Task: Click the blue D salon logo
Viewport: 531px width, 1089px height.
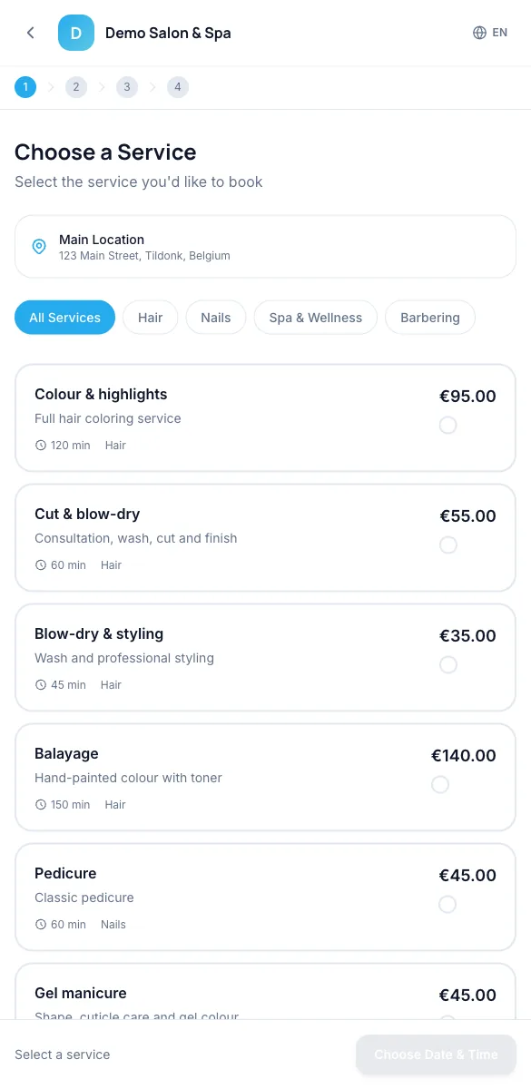Action: coord(76,33)
